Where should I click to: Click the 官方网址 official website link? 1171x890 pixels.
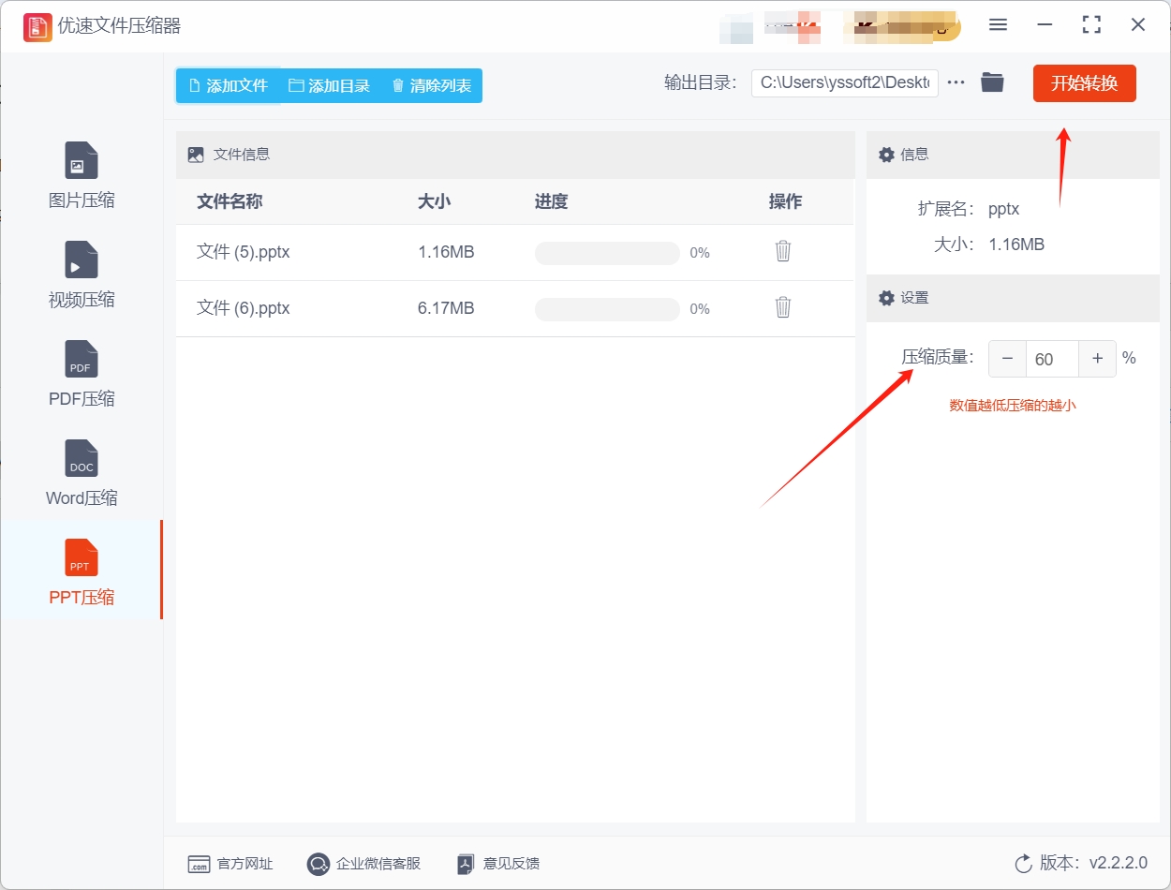point(230,864)
